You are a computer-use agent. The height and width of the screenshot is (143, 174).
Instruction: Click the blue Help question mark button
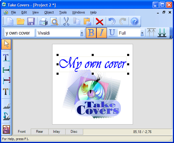pyautogui.click(x=134, y=21)
